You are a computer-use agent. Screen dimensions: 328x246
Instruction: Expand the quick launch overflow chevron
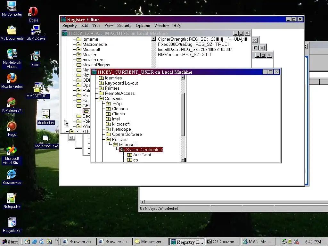pos(56,241)
